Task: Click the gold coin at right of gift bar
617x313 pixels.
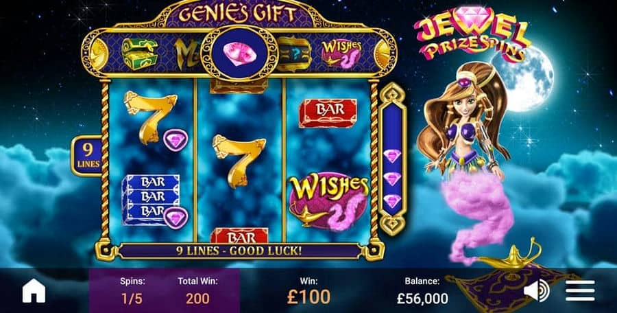Action: click(380, 54)
